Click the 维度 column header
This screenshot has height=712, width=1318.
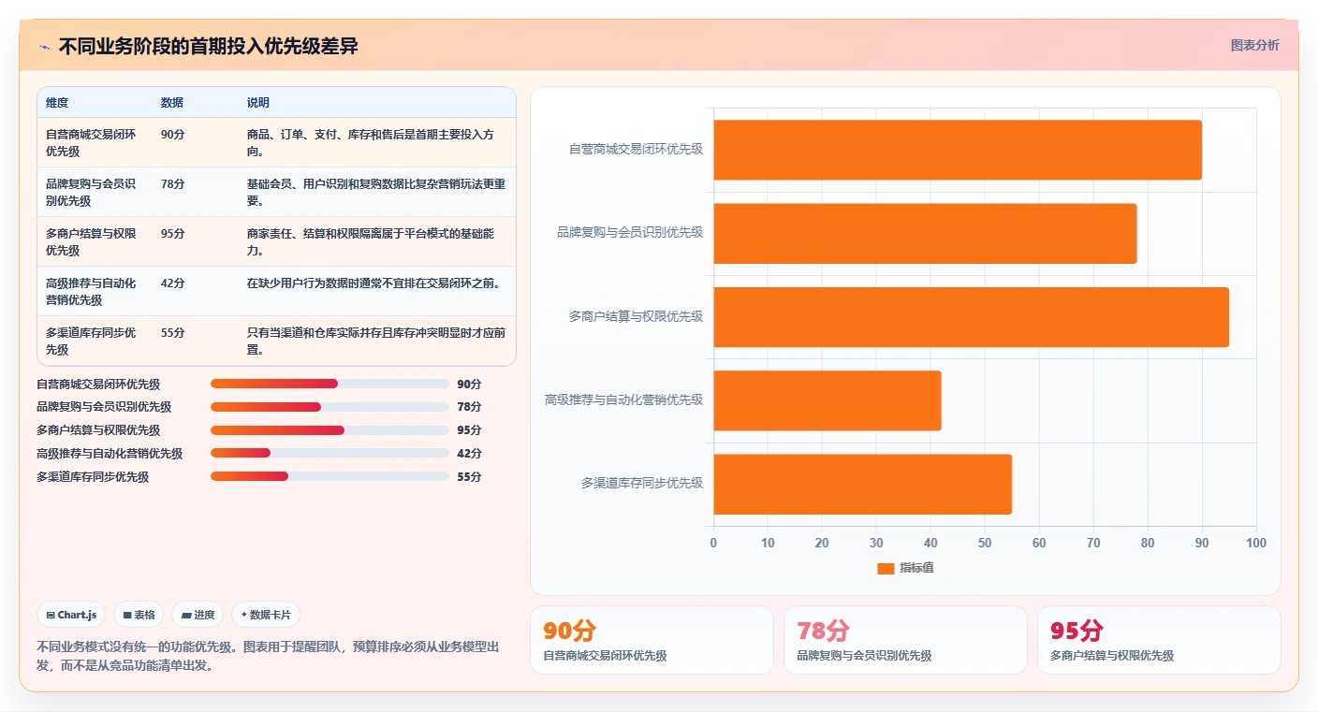point(57,103)
